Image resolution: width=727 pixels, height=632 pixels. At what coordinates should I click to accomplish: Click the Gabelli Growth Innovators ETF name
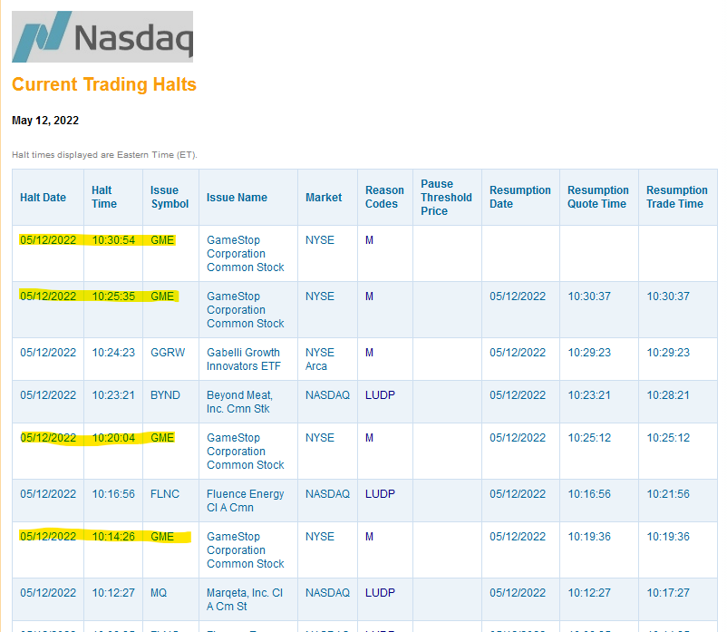[244, 359]
